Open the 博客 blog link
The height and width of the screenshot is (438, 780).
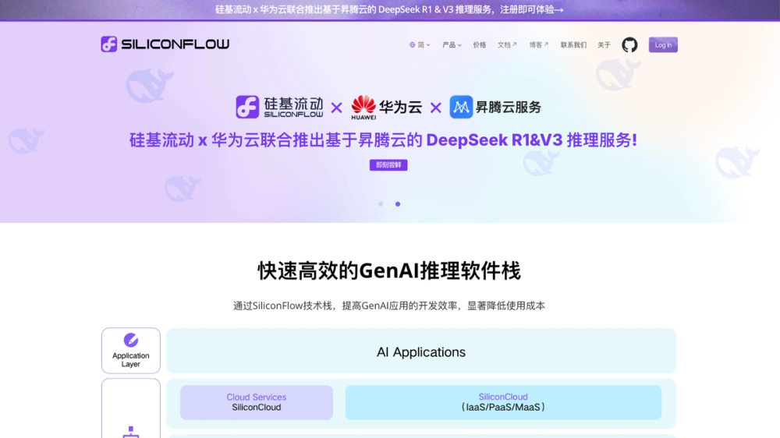click(x=539, y=44)
